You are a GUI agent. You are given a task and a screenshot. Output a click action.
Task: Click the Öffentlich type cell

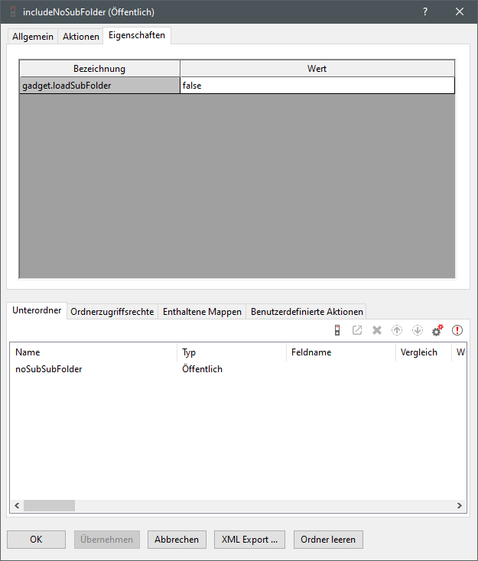click(x=202, y=369)
